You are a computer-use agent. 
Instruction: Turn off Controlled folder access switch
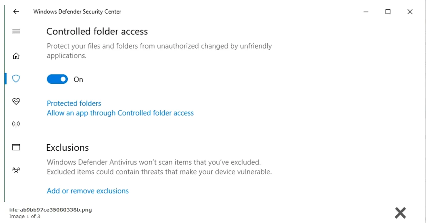coord(57,79)
